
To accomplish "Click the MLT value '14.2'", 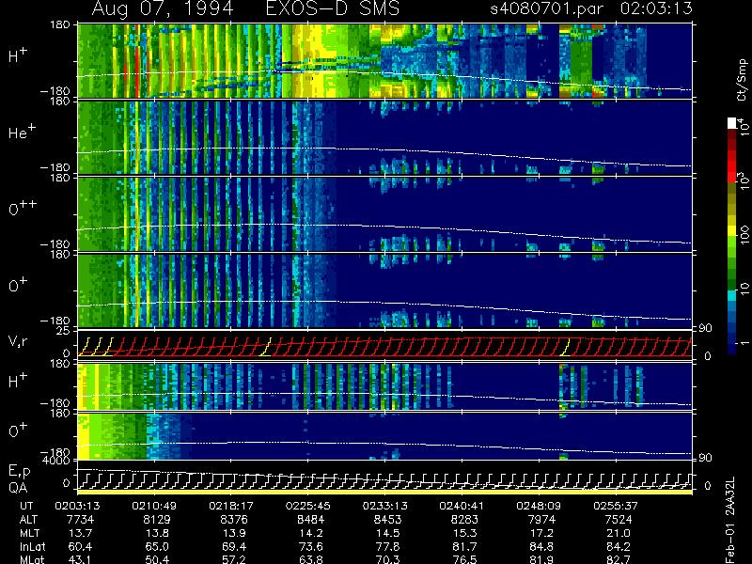I will coord(311,533).
